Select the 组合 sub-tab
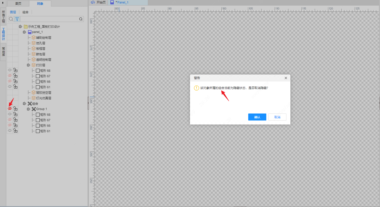Image resolution: width=380 pixels, height=207 pixels. tap(26, 12)
